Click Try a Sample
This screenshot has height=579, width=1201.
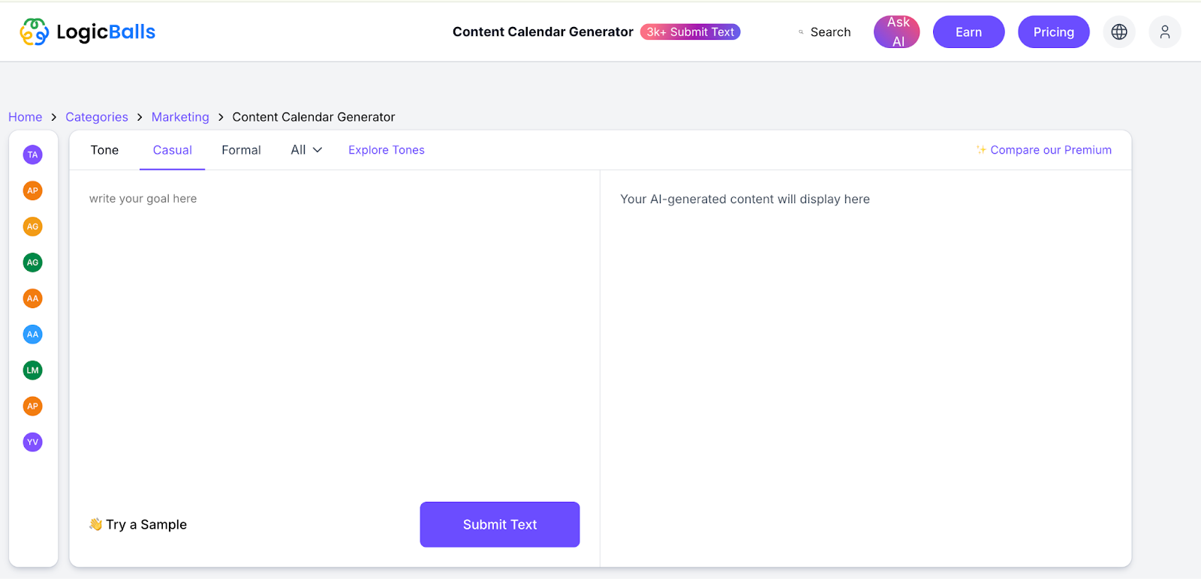[138, 524]
